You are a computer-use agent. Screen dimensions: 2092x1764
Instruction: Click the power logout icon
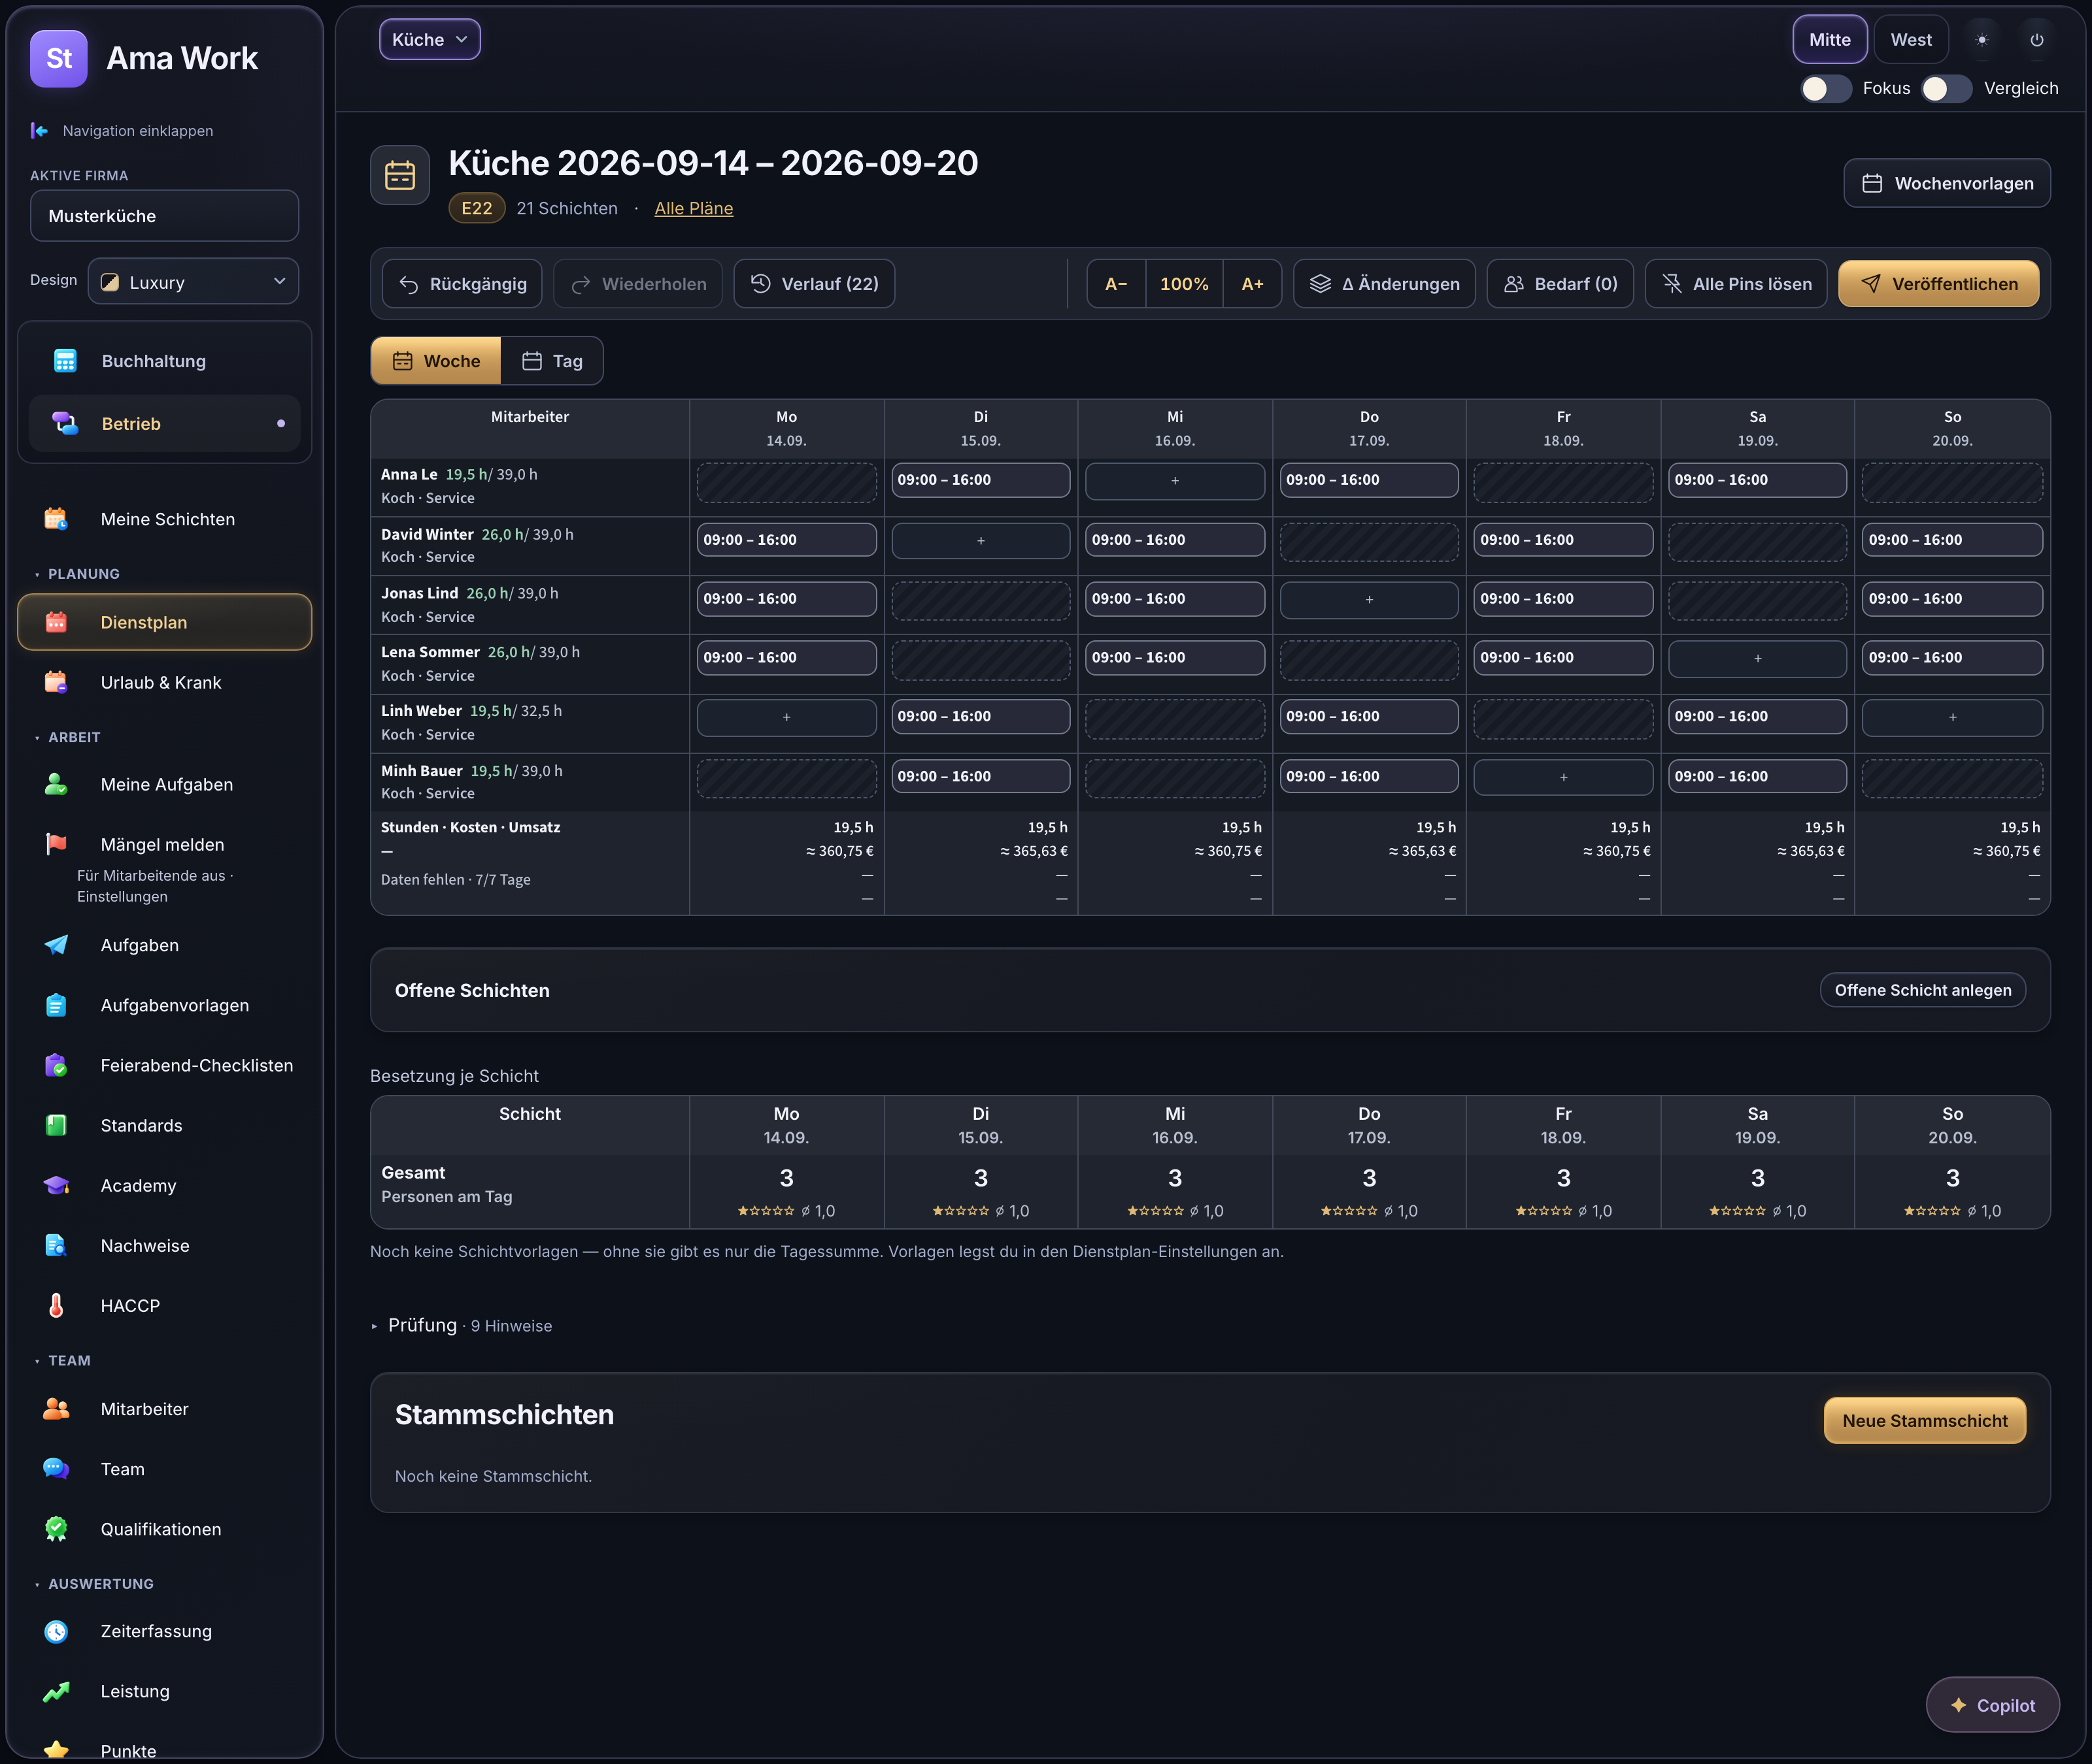(x=2036, y=40)
